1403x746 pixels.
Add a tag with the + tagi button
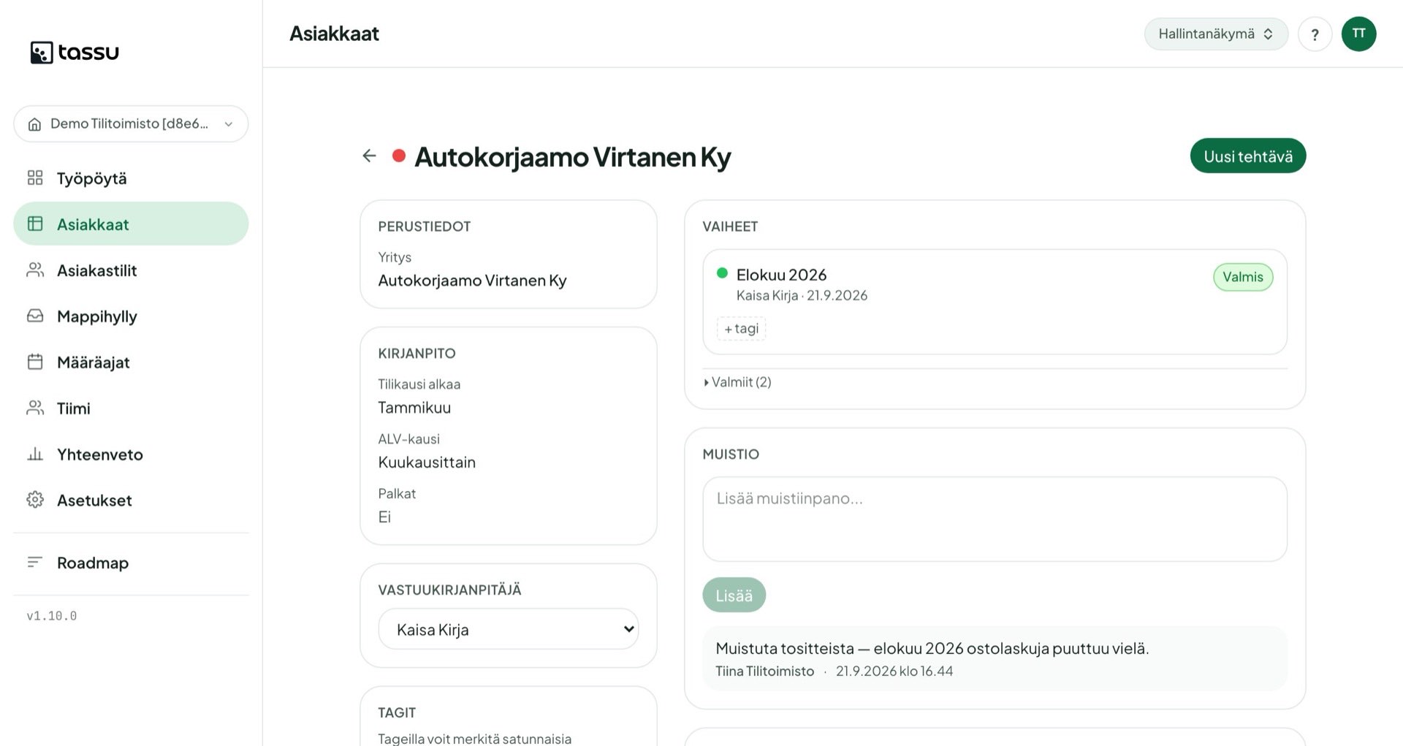[741, 329]
